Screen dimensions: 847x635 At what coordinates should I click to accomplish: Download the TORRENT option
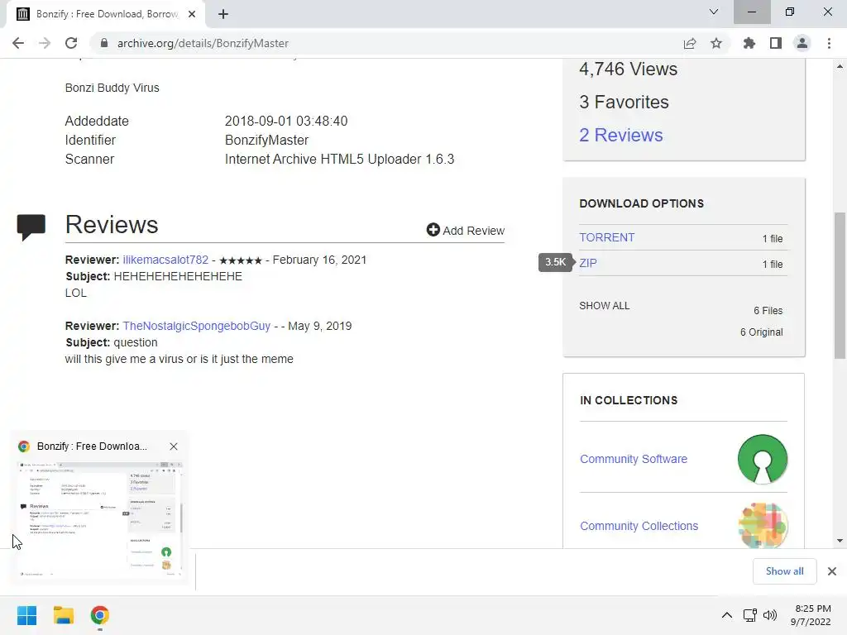coord(606,237)
